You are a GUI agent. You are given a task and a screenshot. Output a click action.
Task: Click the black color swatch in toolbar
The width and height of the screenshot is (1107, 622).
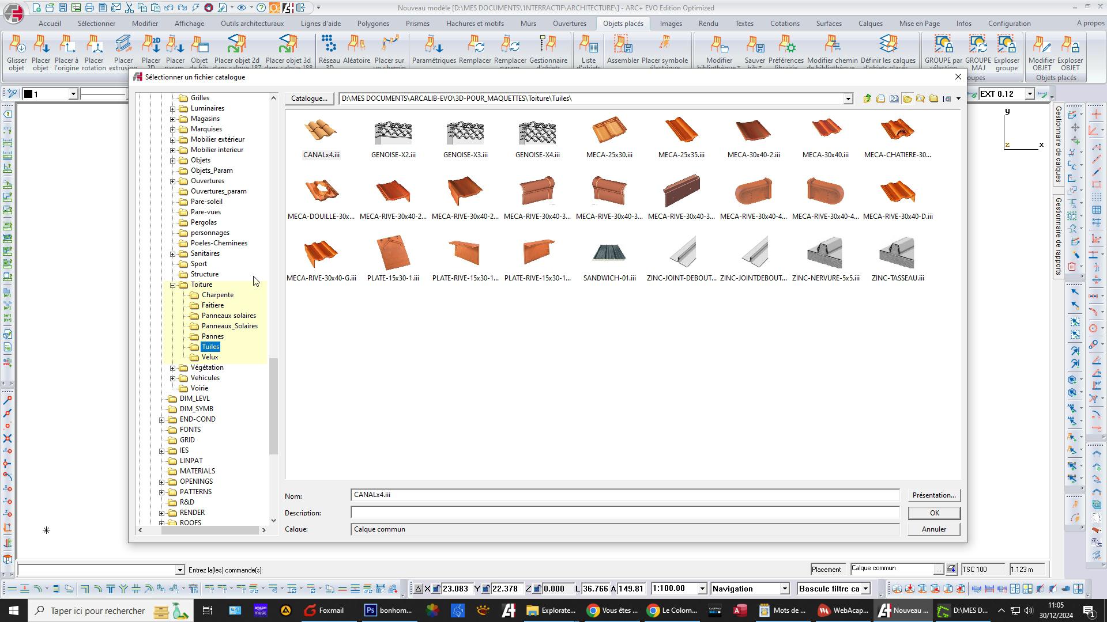click(28, 94)
